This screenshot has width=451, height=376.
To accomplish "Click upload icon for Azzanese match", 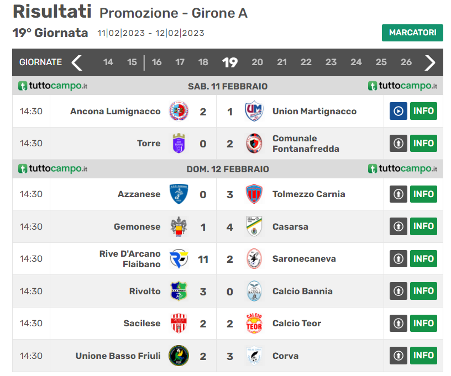I will (x=398, y=194).
